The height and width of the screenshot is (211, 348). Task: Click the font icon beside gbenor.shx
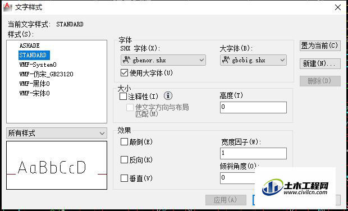click(126, 60)
